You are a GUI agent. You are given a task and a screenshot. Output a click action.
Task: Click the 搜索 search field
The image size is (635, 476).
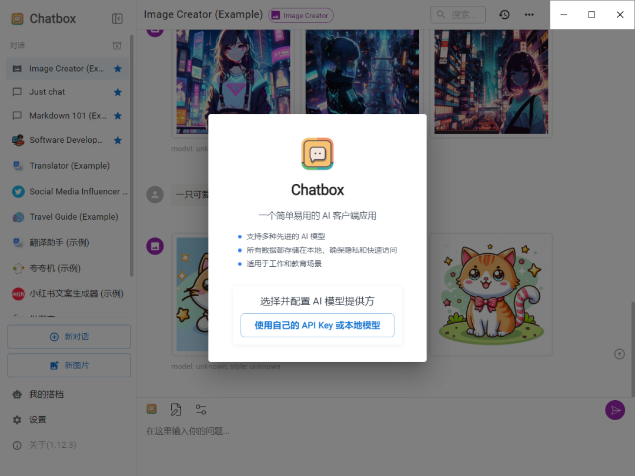click(x=458, y=15)
